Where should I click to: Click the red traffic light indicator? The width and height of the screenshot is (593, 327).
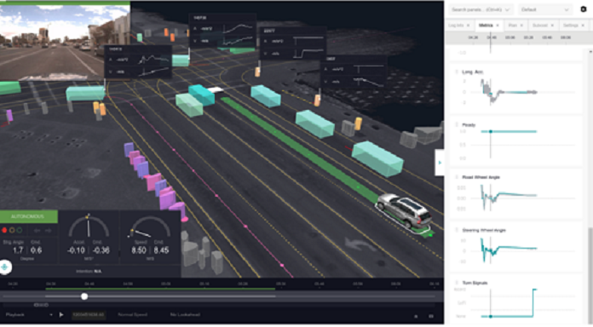coord(4,230)
